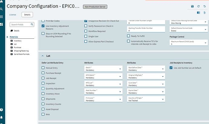Click the Details stack icon in nav tree
The height and width of the screenshot is (124, 209).
click(12, 31)
